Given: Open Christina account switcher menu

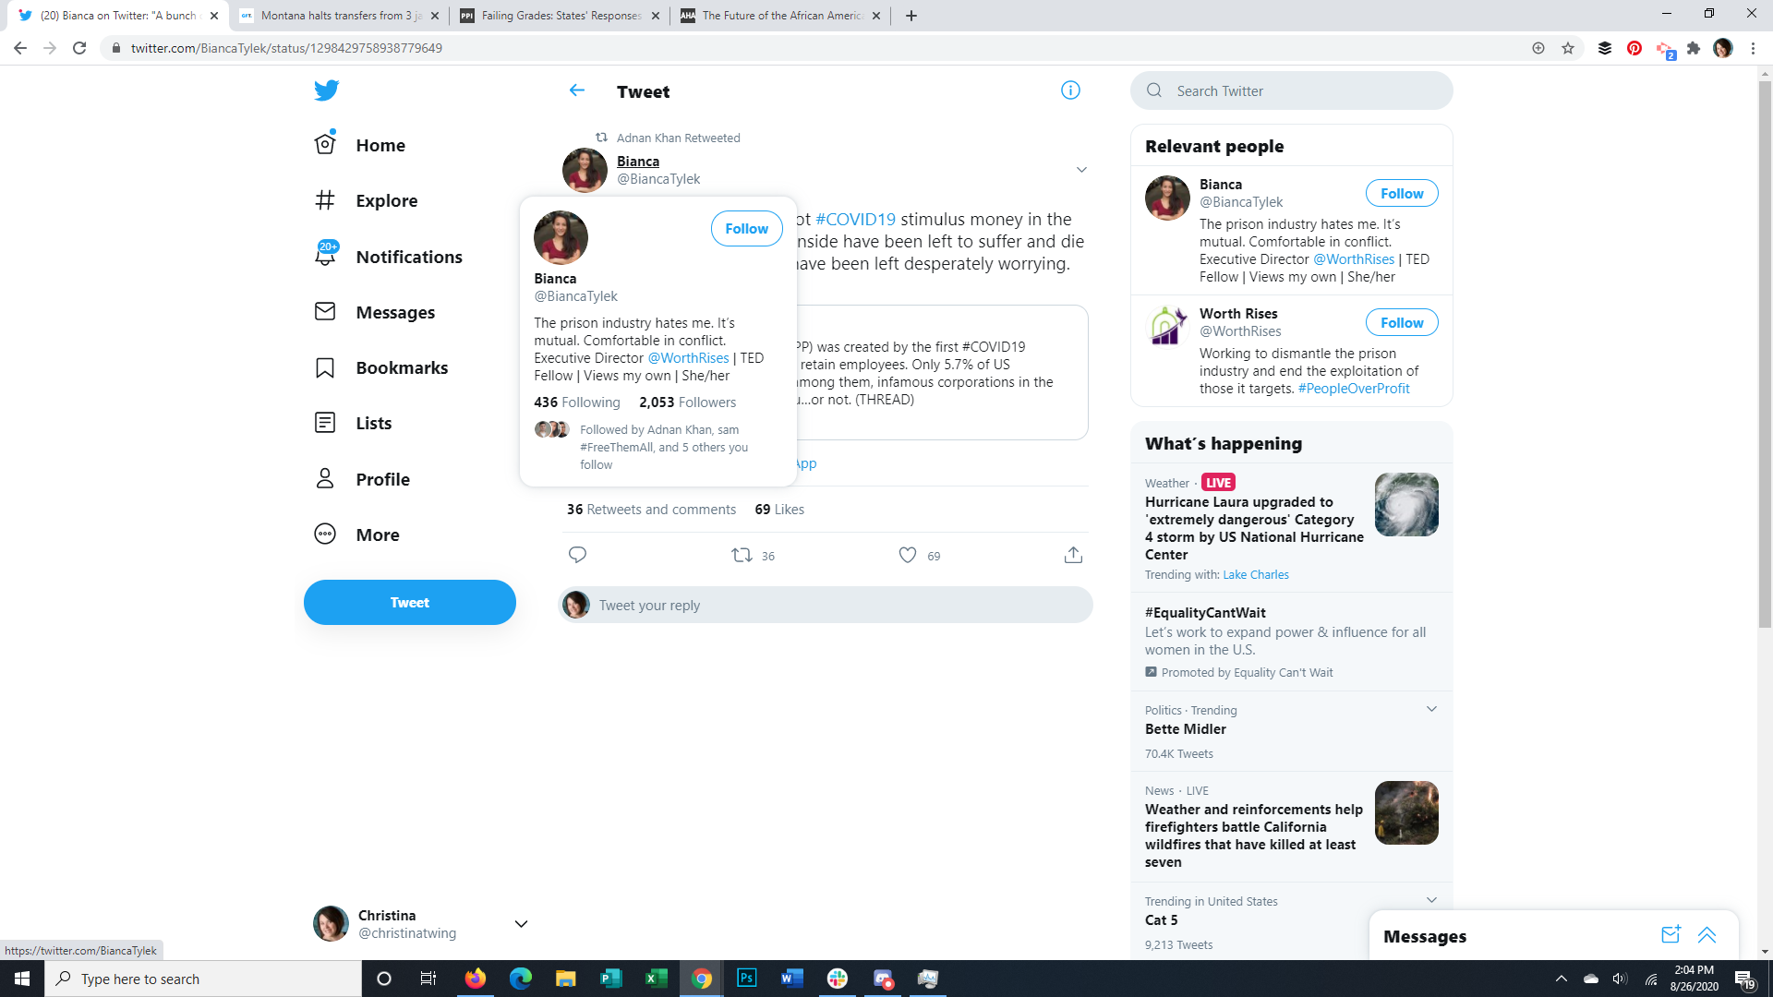Looking at the screenshot, I should coord(521,924).
